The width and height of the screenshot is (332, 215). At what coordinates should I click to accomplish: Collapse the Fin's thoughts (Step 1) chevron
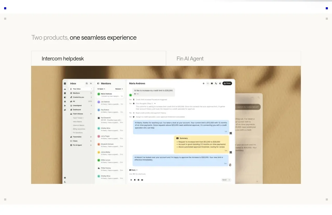click(155, 103)
